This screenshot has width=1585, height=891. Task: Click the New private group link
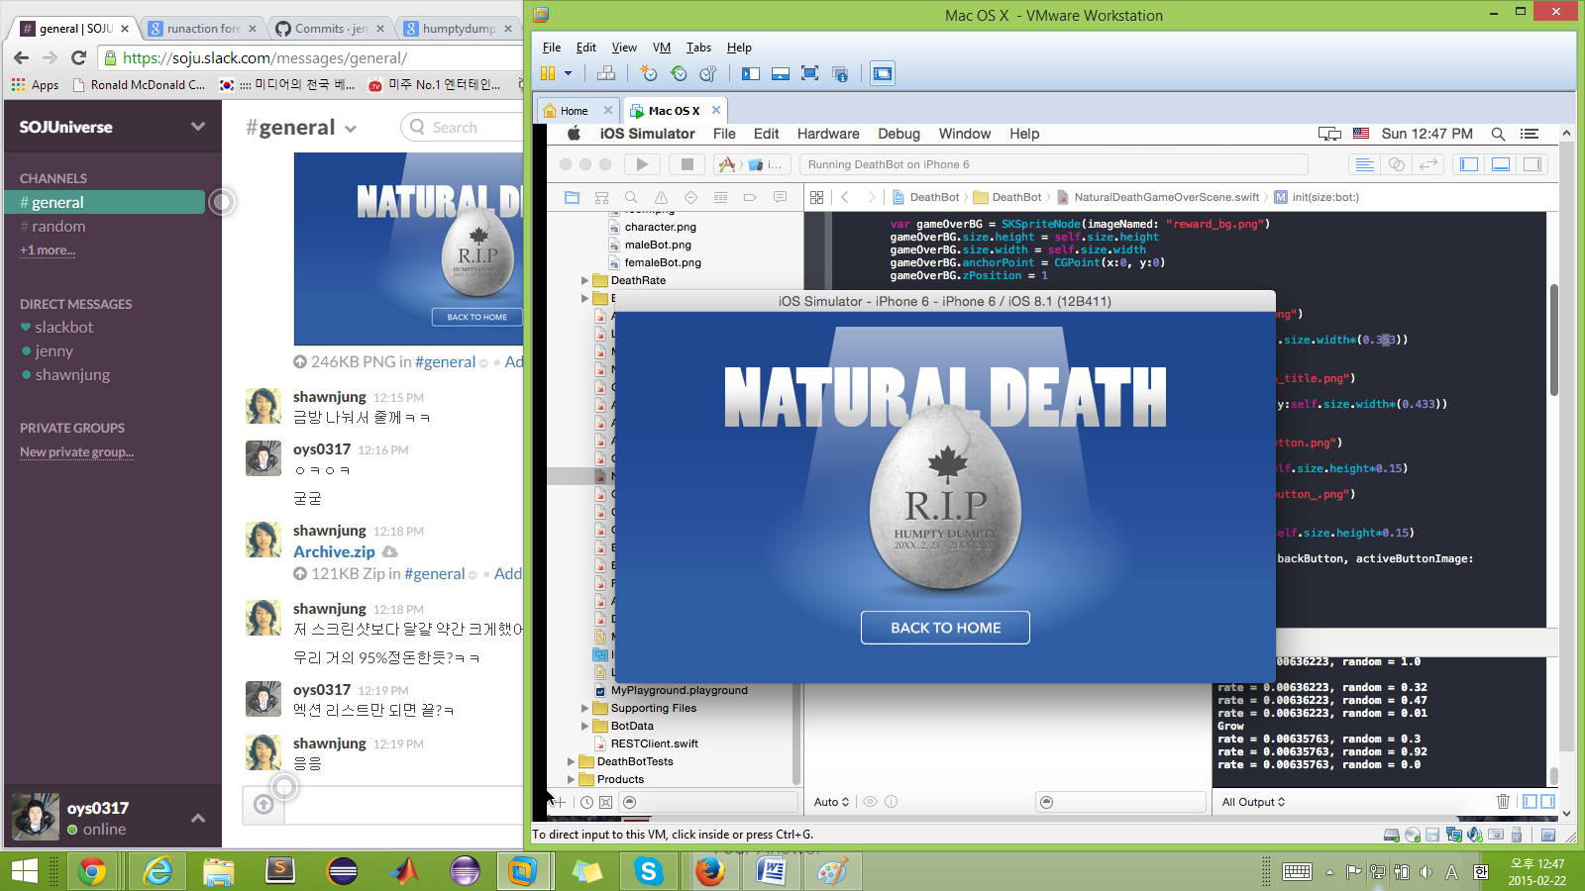point(76,452)
